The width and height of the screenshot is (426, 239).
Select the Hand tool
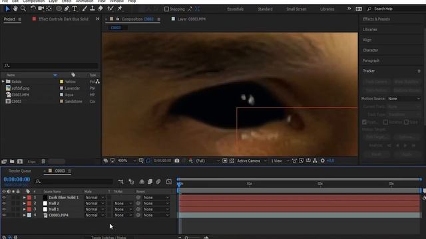(x=15, y=9)
